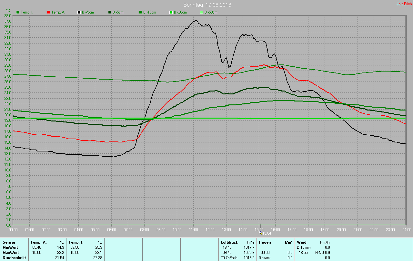Screen dimensions: 413x261
Task: Click the '15:05' maximum time cell
Action: coord(37,253)
